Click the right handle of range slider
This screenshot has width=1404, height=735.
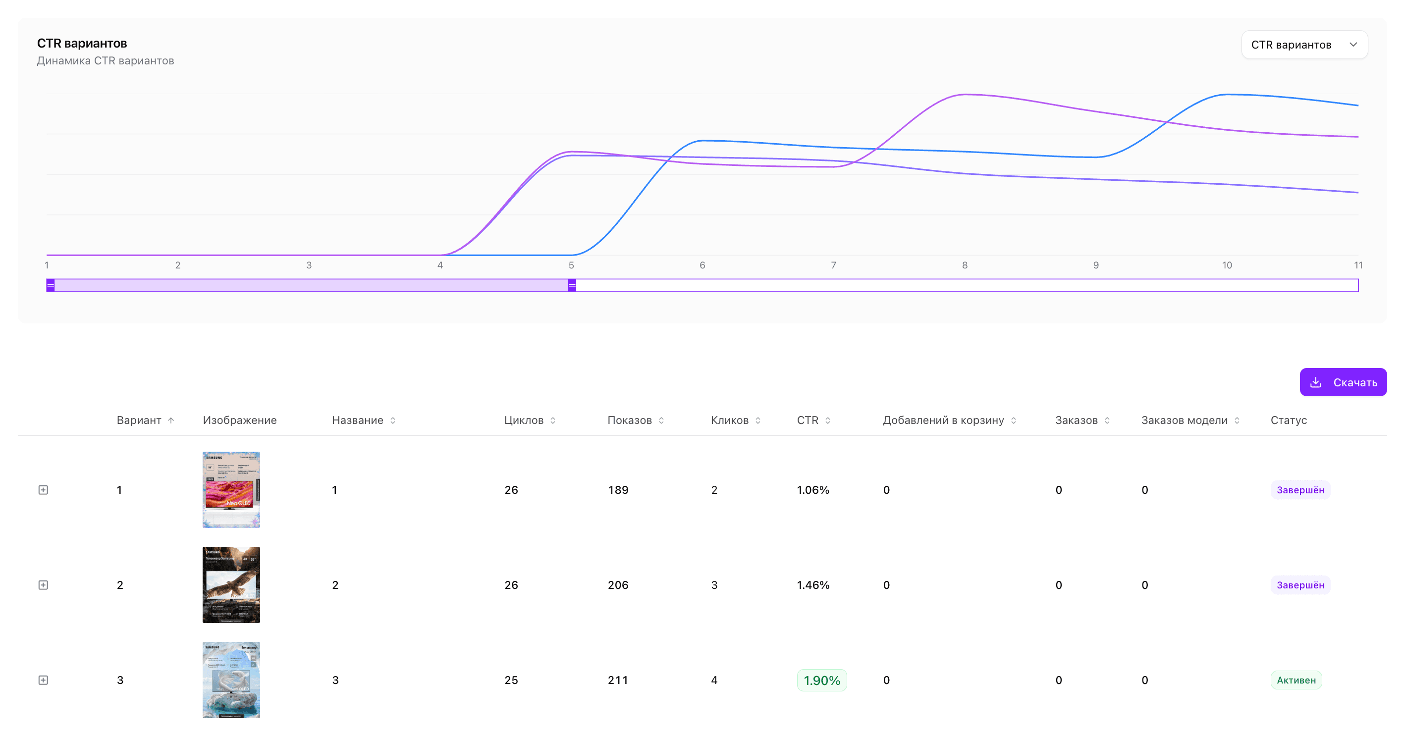pos(572,285)
